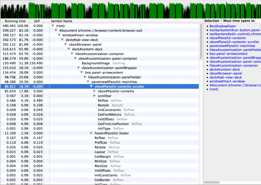Collapse box.panel-arrowcontent node

[82, 72]
